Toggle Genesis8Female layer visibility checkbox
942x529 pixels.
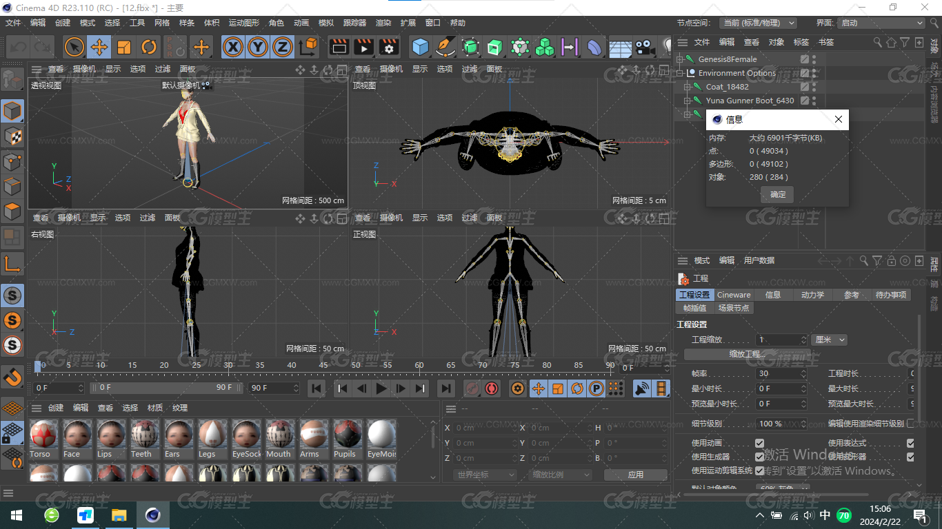(804, 59)
